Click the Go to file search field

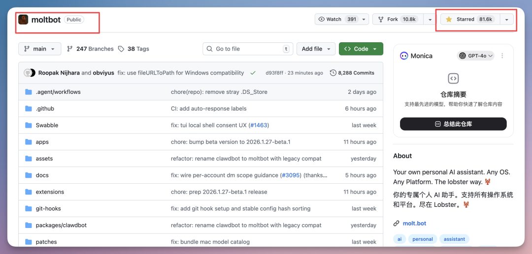247,49
